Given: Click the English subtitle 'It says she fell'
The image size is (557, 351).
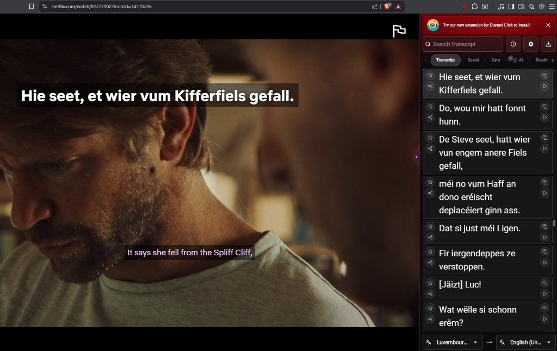Looking at the screenshot, I should pyautogui.click(x=190, y=253).
